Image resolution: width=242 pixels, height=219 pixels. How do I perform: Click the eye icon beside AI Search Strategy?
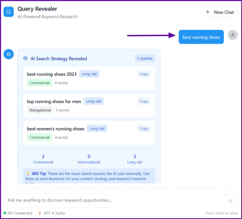[26, 58]
